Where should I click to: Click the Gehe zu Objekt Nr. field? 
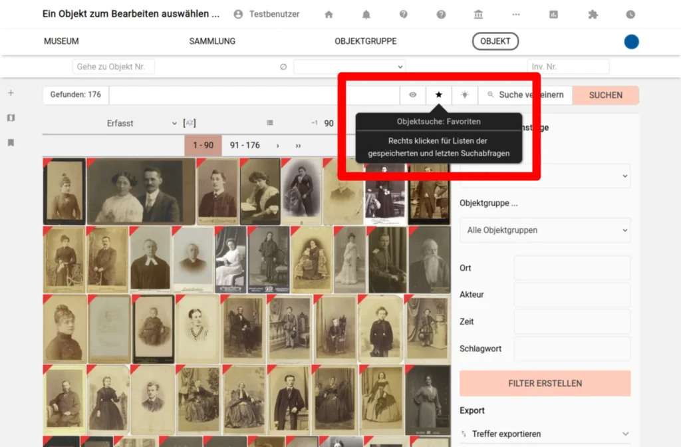[113, 67]
